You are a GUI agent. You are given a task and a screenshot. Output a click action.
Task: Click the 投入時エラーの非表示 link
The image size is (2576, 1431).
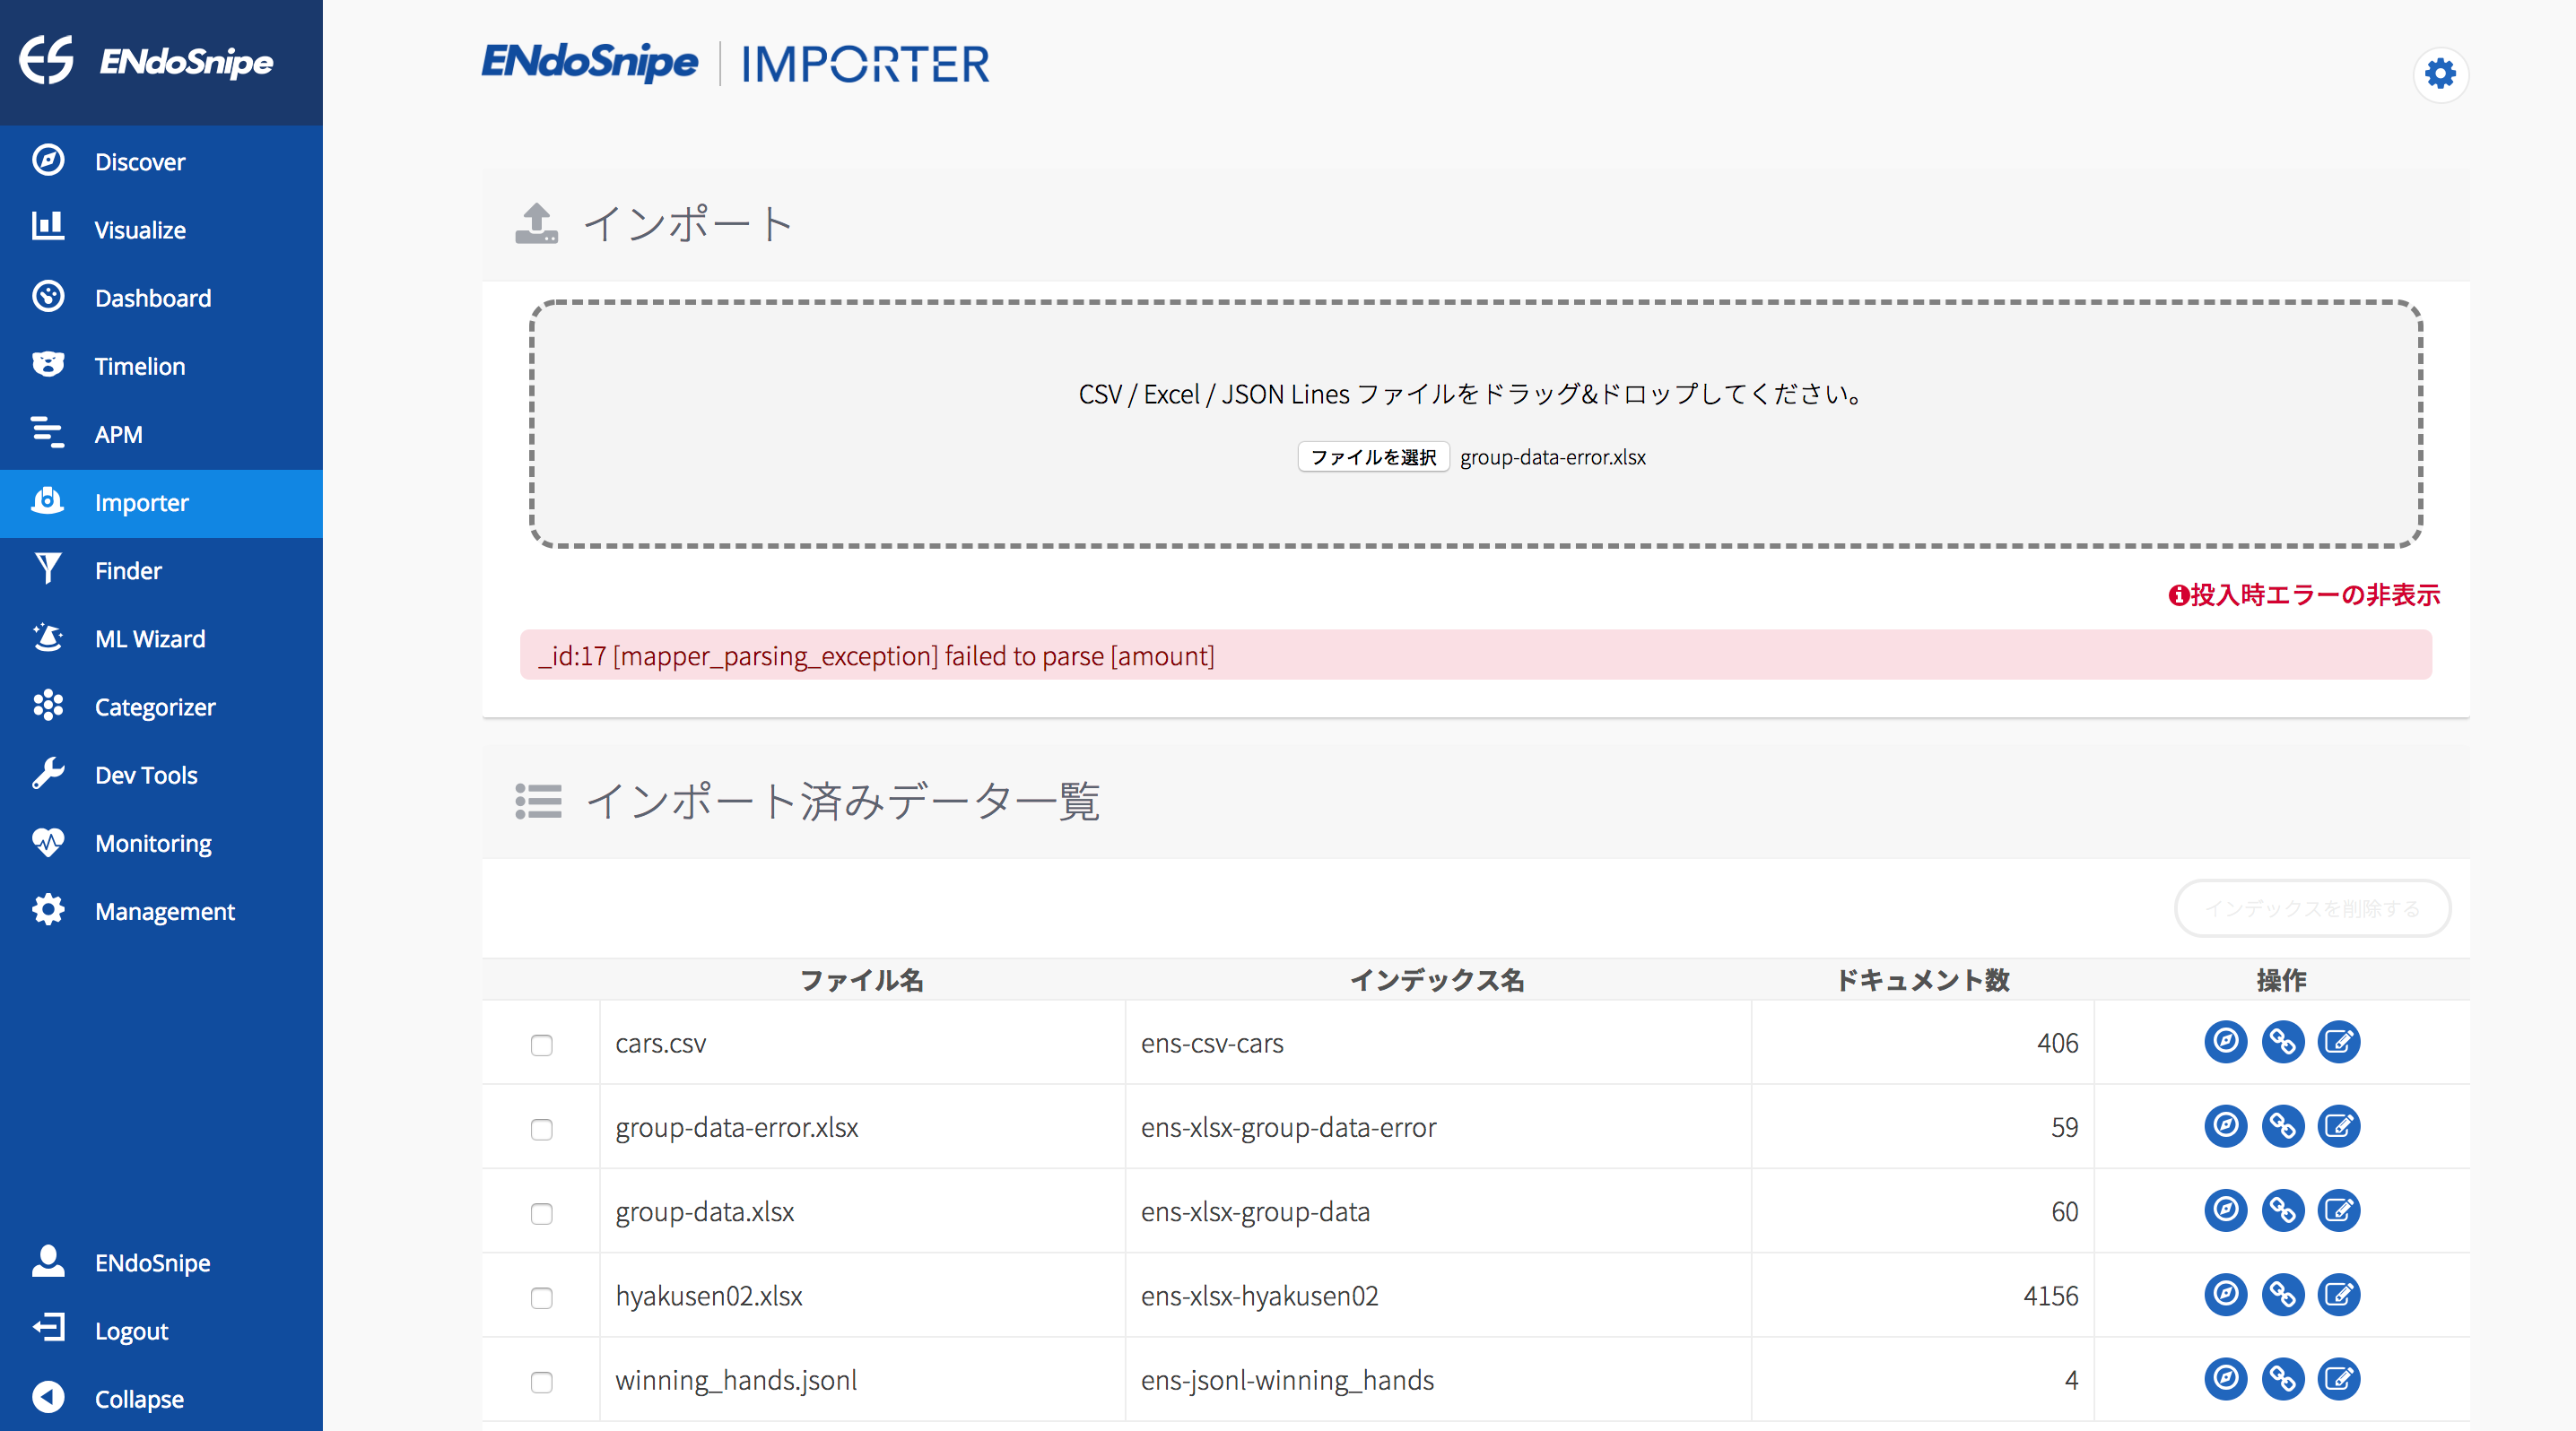[2304, 594]
